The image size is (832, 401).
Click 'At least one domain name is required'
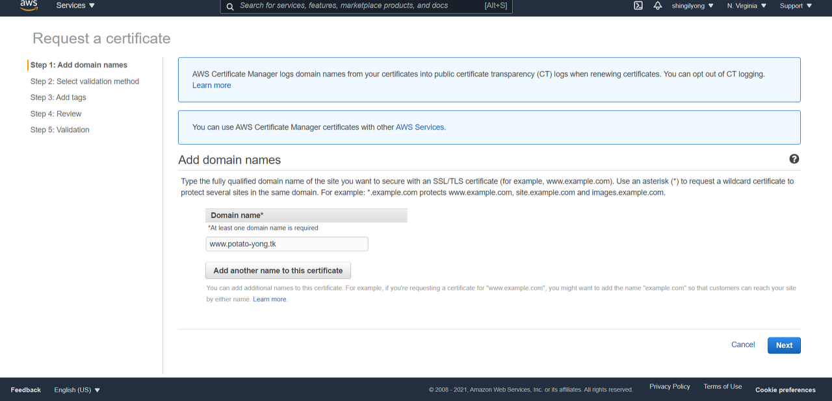coord(263,228)
